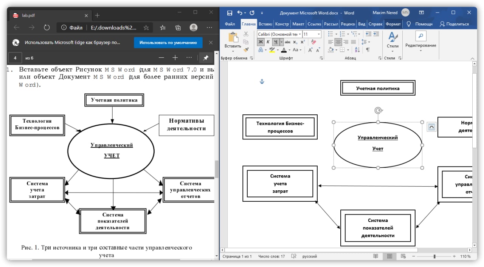Decrease font size with the smaller A

318,50
